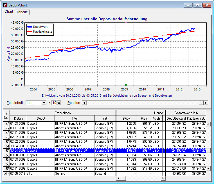Click right arrow of table's horizontal scrollbar
The image size is (214, 184).
tap(164, 178)
